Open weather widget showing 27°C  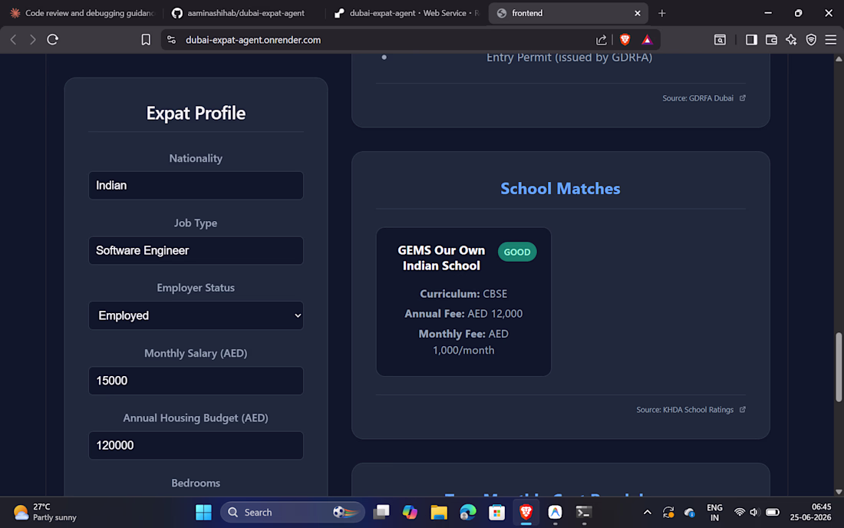click(x=45, y=513)
